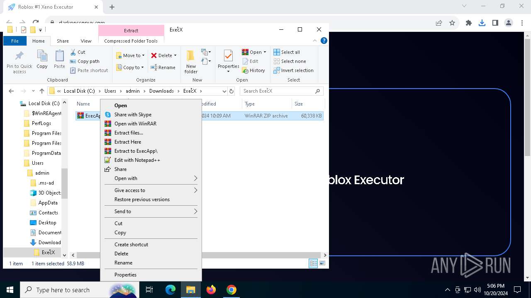The image size is (531, 298).
Task: Click Select none in ribbon
Action: (290, 61)
